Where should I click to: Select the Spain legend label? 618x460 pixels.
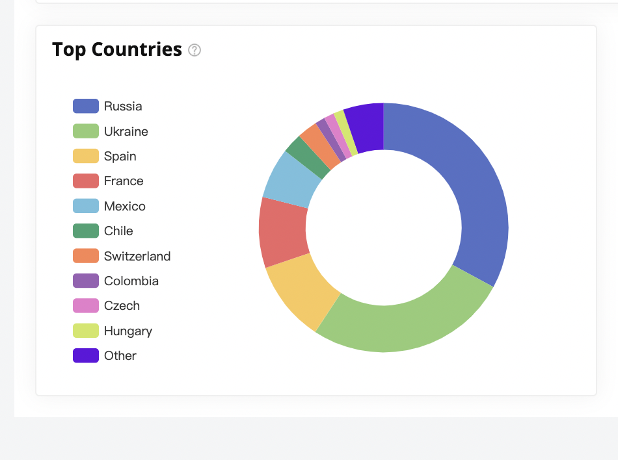pos(120,157)
